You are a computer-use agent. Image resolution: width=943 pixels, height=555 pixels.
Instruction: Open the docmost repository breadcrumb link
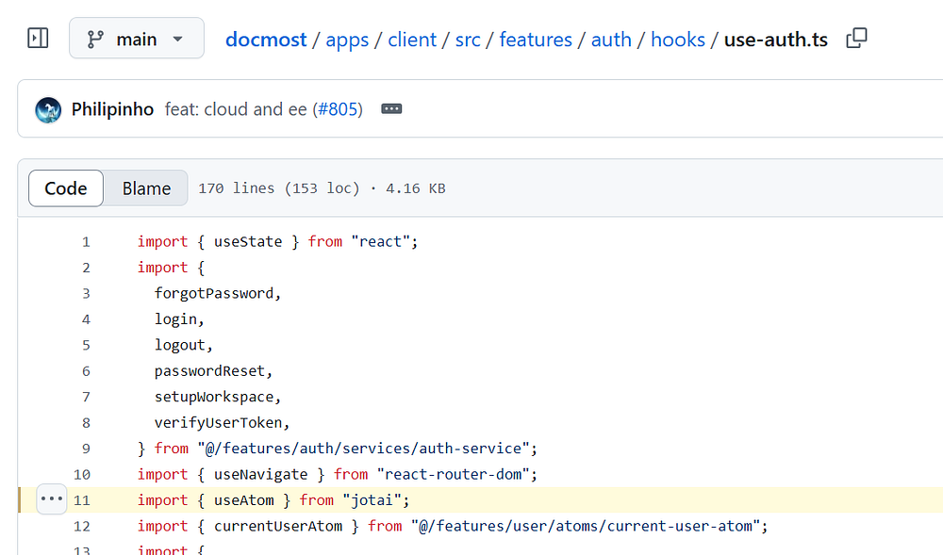coord(266,40)
